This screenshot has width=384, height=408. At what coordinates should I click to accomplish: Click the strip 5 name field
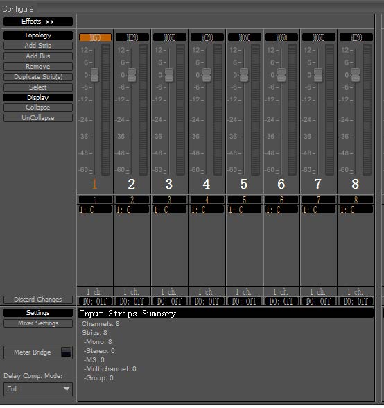(x=245, y=200)
